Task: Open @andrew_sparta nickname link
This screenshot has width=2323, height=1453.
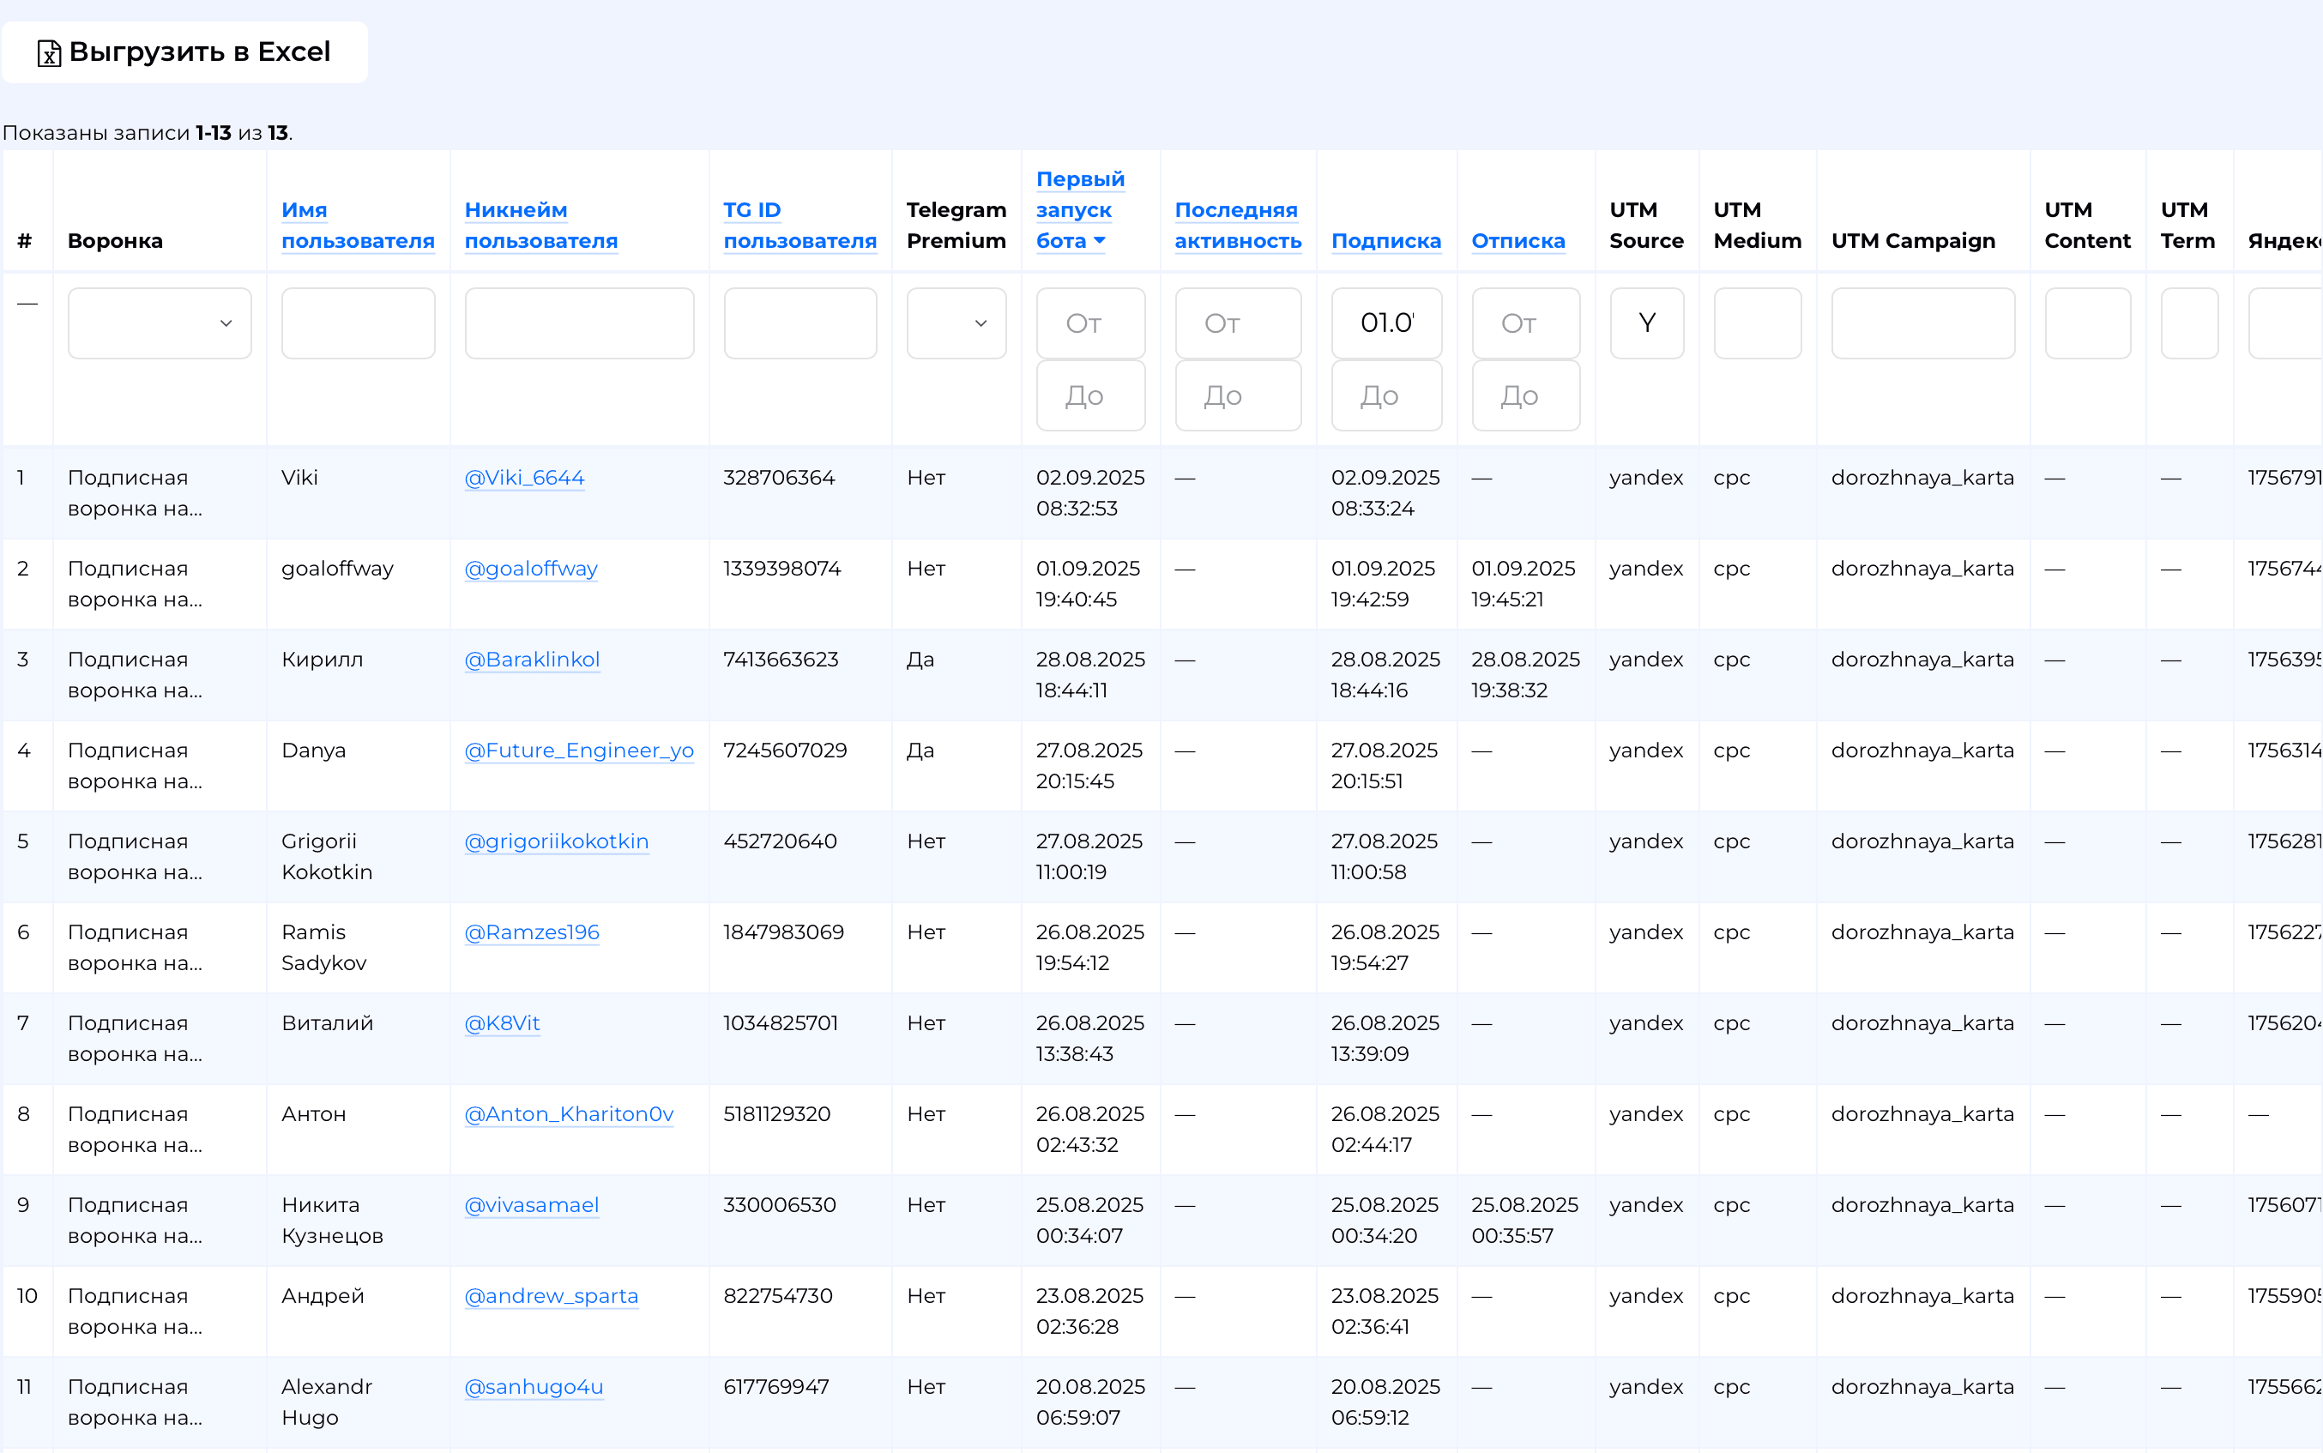Action: pyautogui.click(x=551, y=1295)
